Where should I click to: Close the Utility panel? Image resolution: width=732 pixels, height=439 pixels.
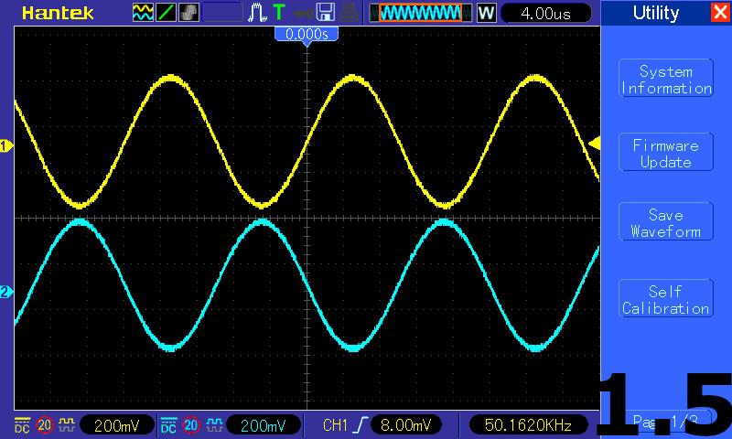[x=720, y=13]
